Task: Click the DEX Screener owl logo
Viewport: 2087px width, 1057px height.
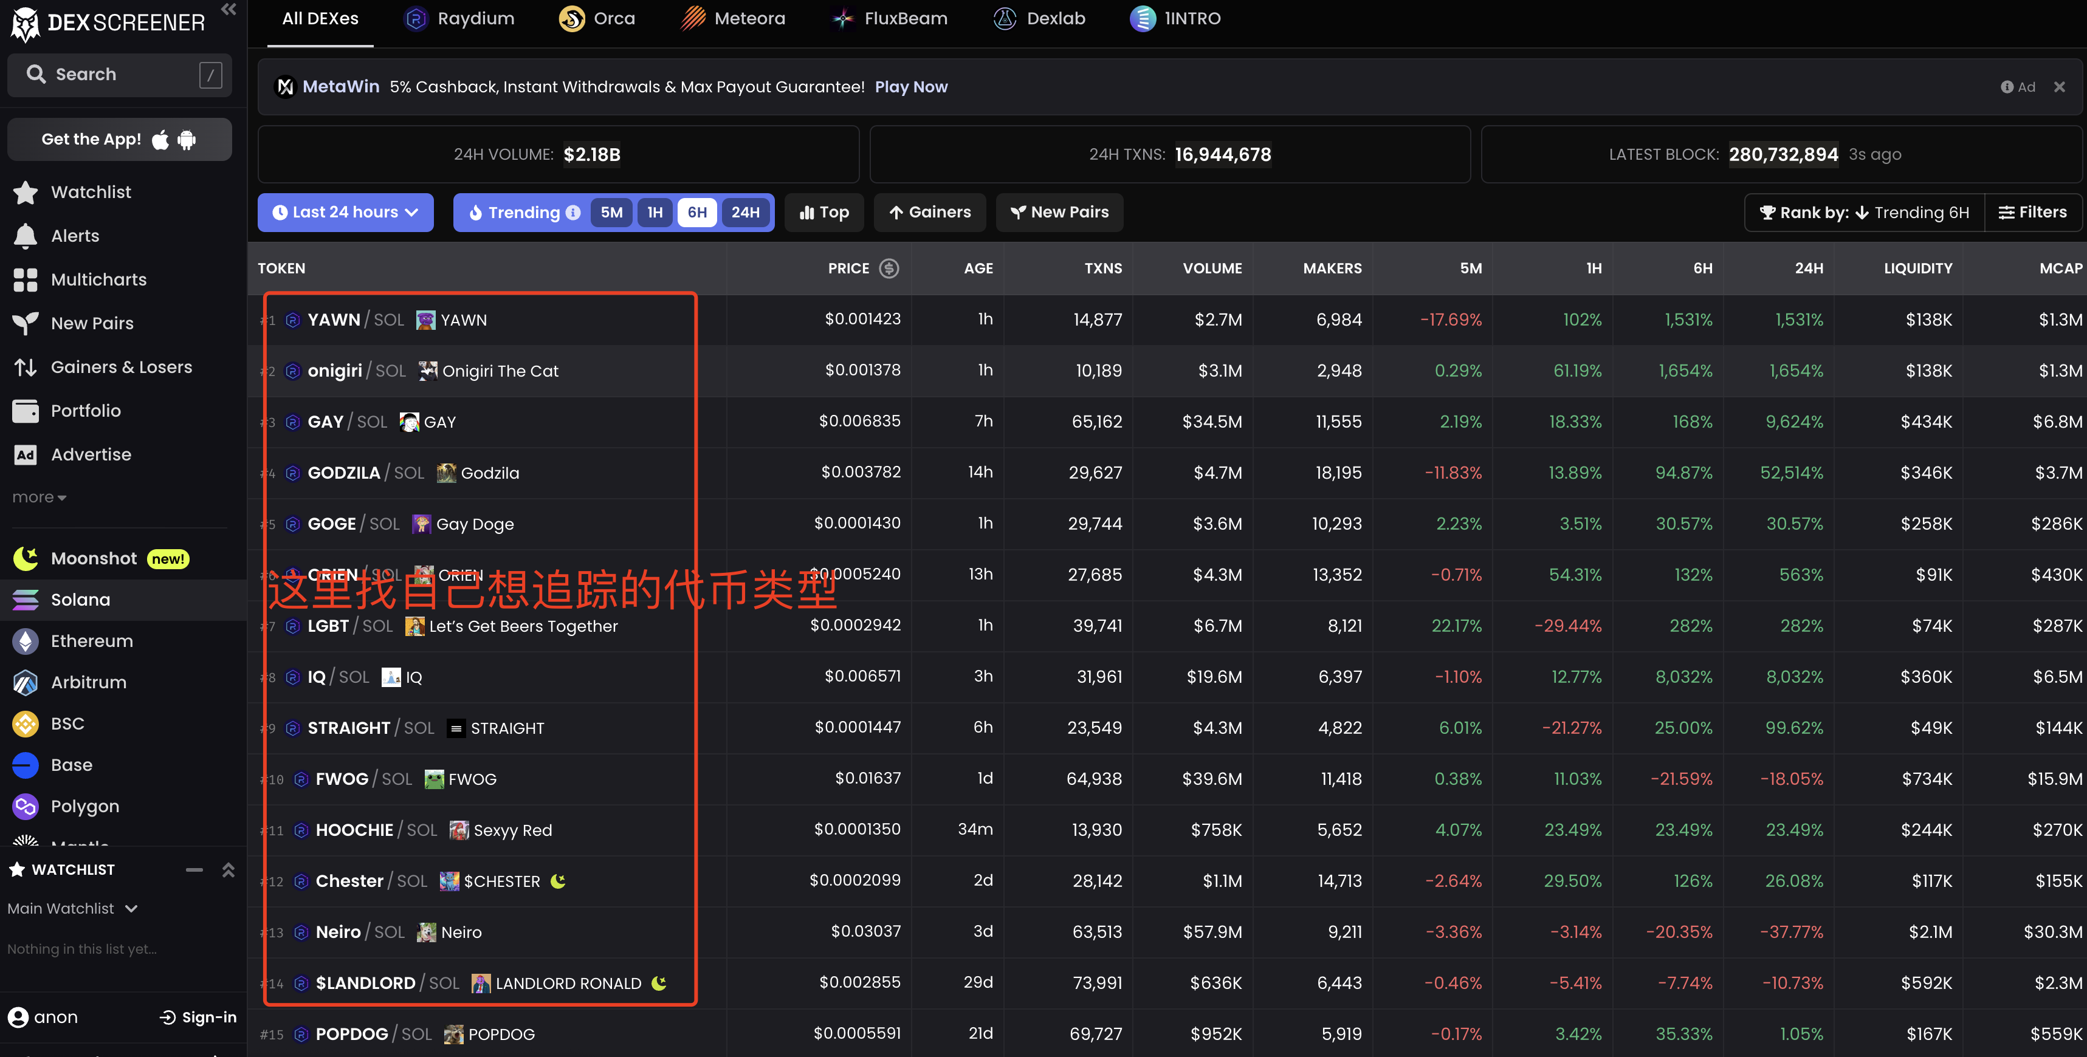Action: pyautogui.click(x=25, y=24)
